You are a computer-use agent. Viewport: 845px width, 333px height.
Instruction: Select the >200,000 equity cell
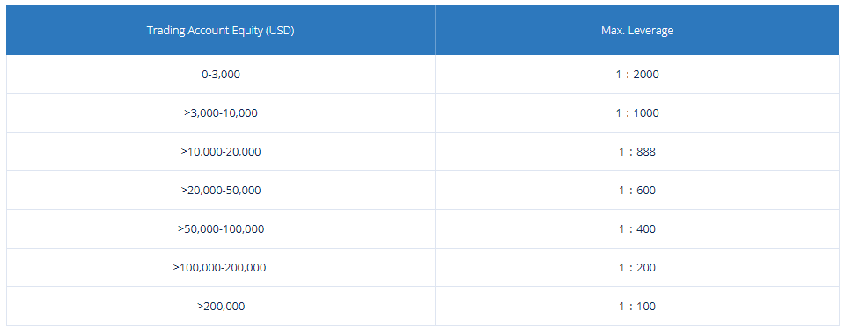[x=220, y=307]
